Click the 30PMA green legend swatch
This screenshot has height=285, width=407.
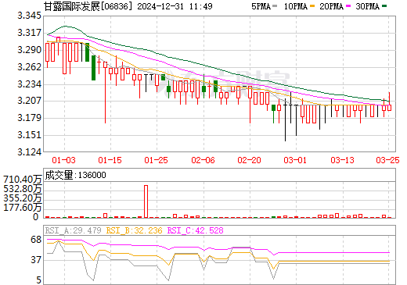point(384,6)
